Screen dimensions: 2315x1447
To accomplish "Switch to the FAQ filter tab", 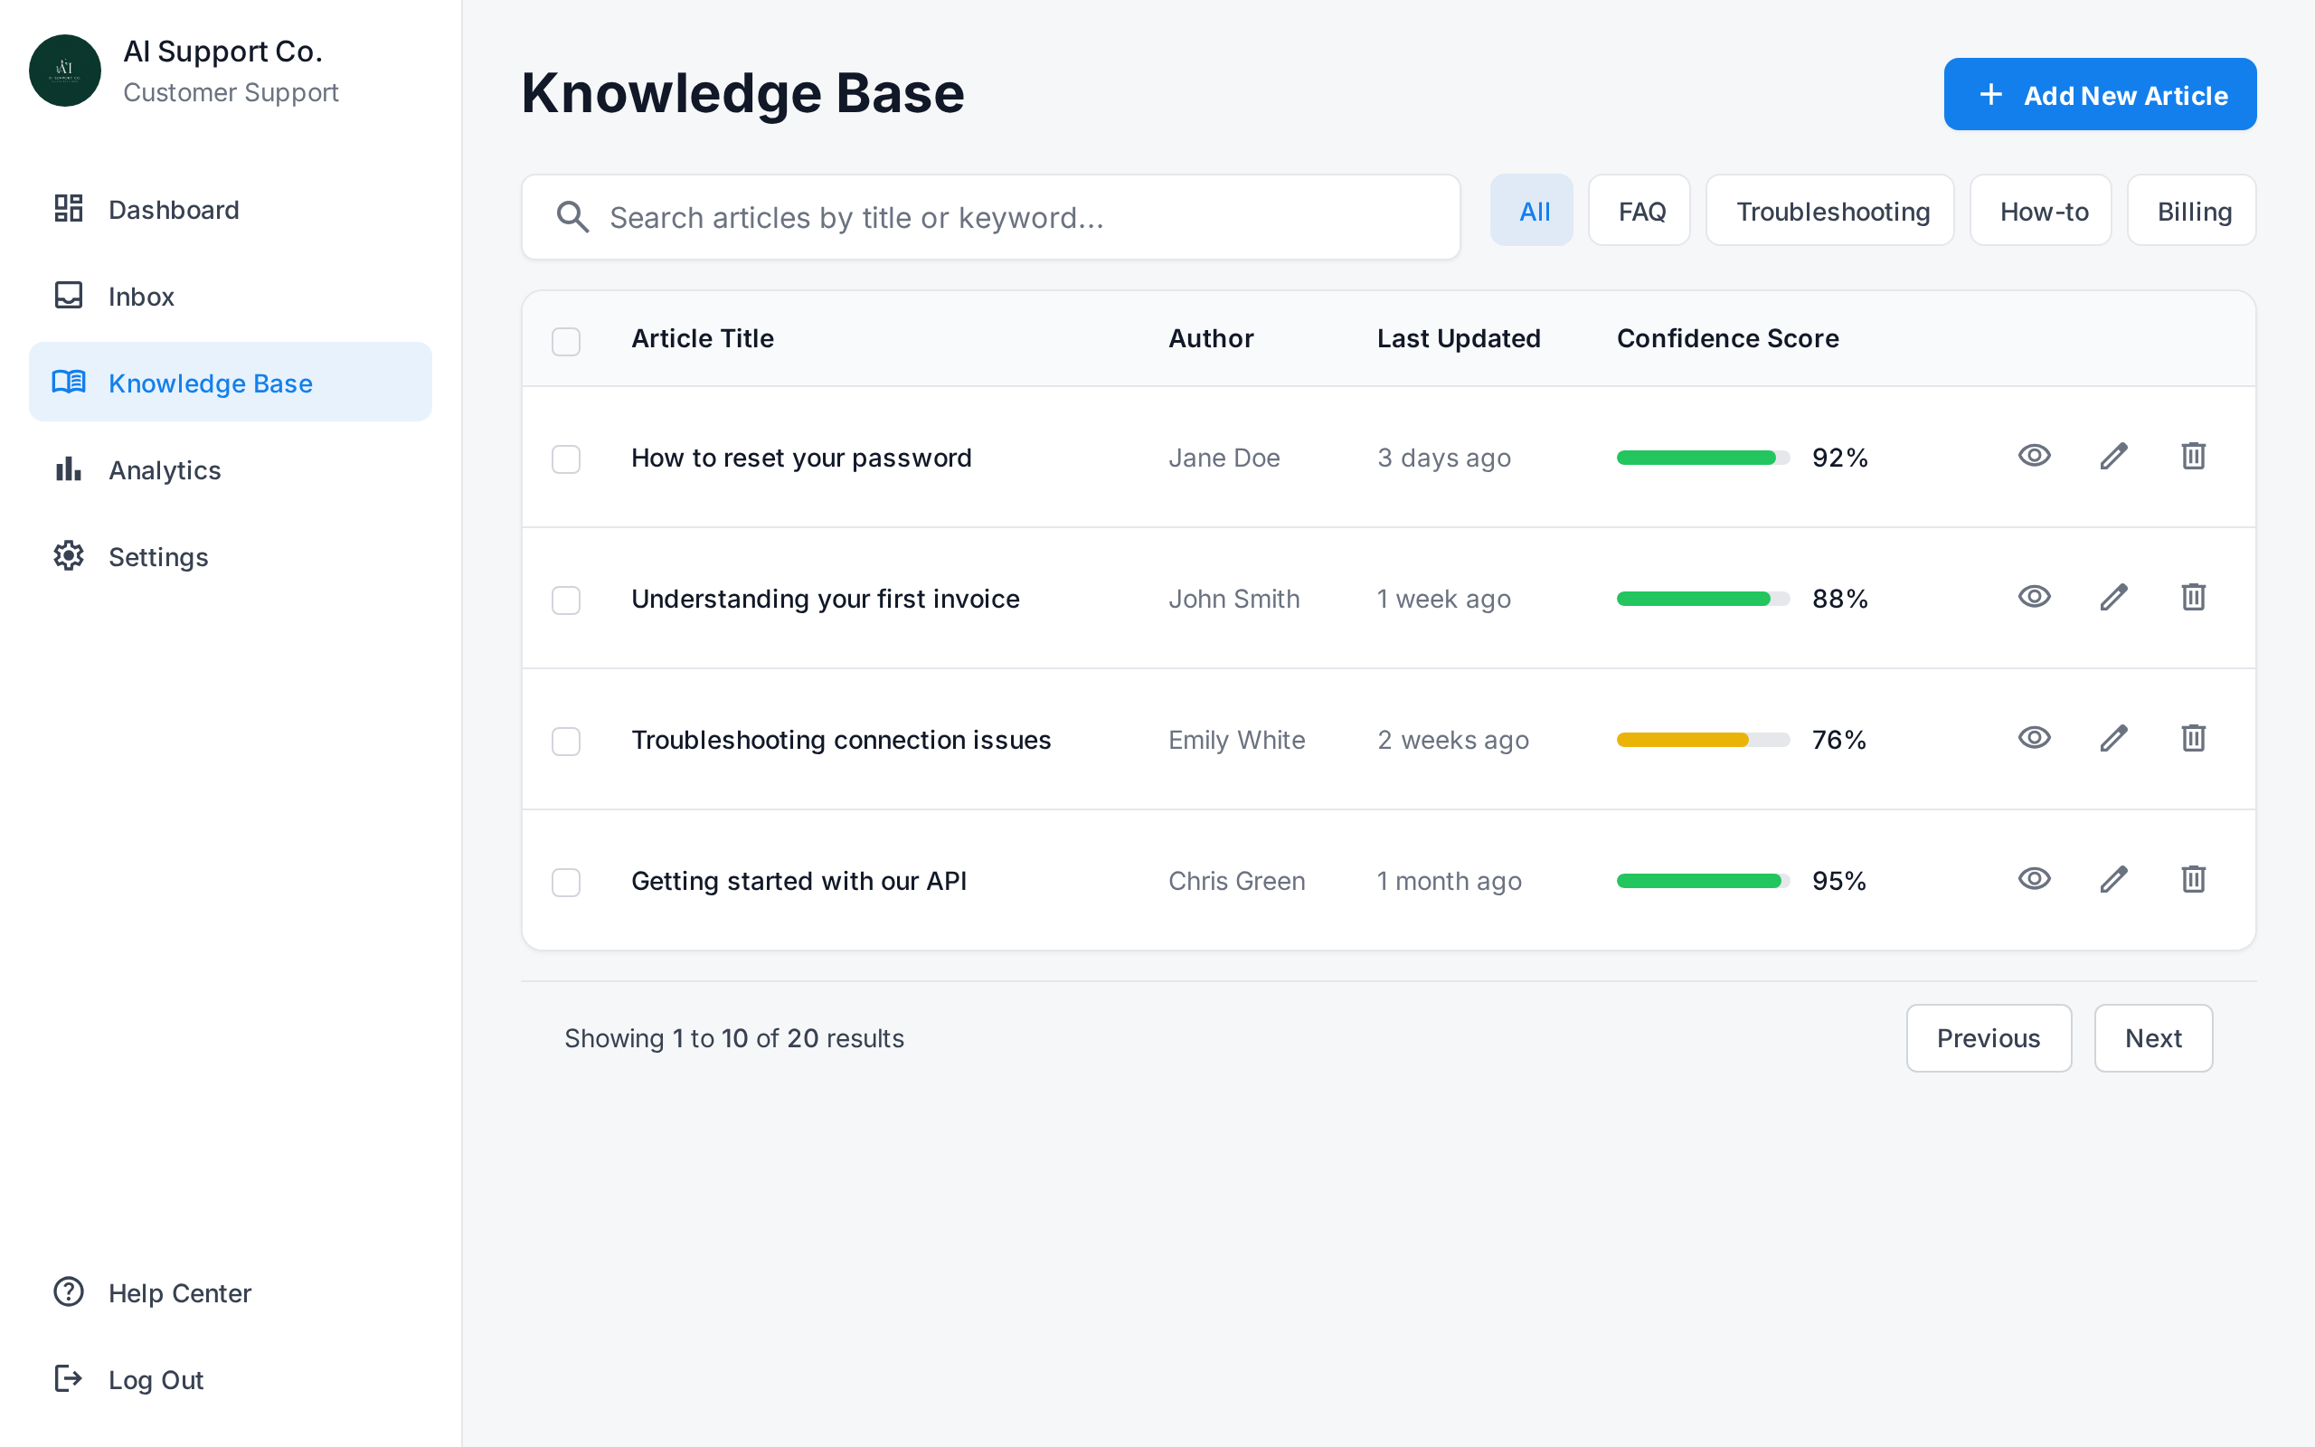I will 1639,211.
